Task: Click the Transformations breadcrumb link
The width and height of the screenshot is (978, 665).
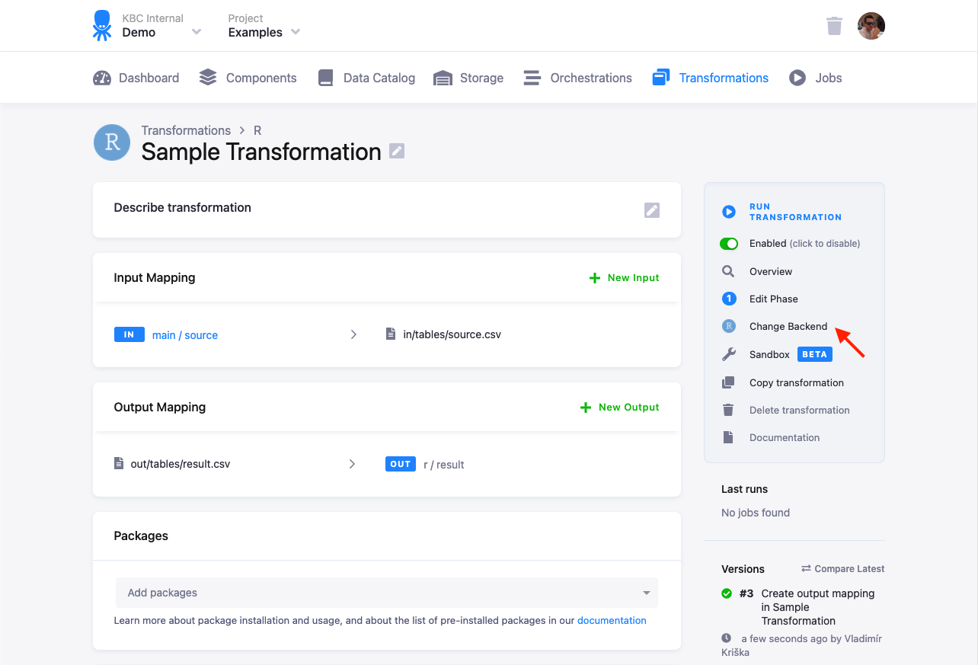Action: [186, 130]
